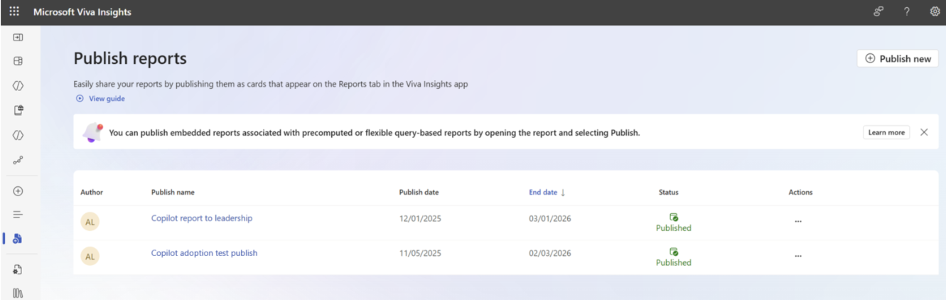Screen dimensions: 946x300
Task: Click the organization people icon in top bar
Action: coord(879,12)
